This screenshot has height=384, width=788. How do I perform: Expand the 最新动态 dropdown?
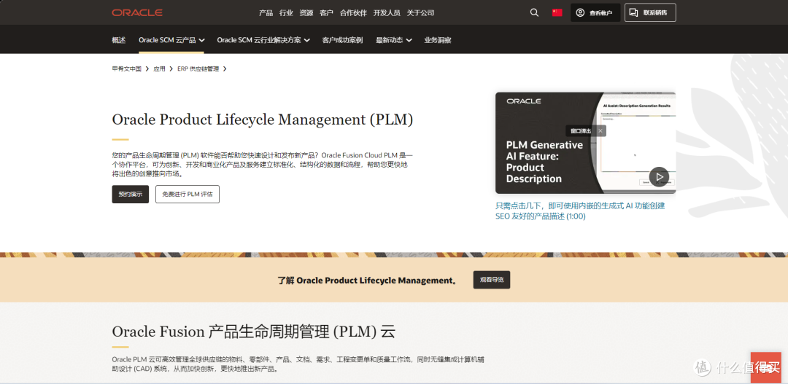pos(393,40)
